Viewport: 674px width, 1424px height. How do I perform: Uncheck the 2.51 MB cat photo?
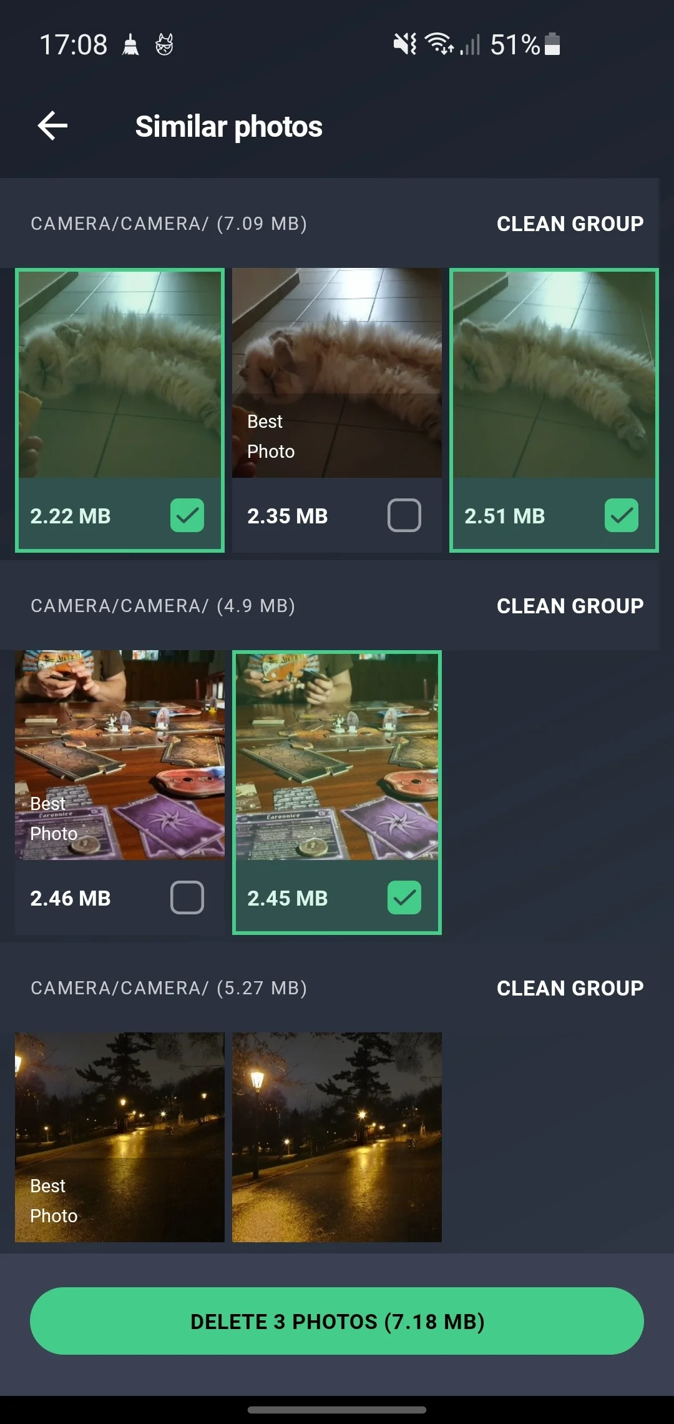622,515
